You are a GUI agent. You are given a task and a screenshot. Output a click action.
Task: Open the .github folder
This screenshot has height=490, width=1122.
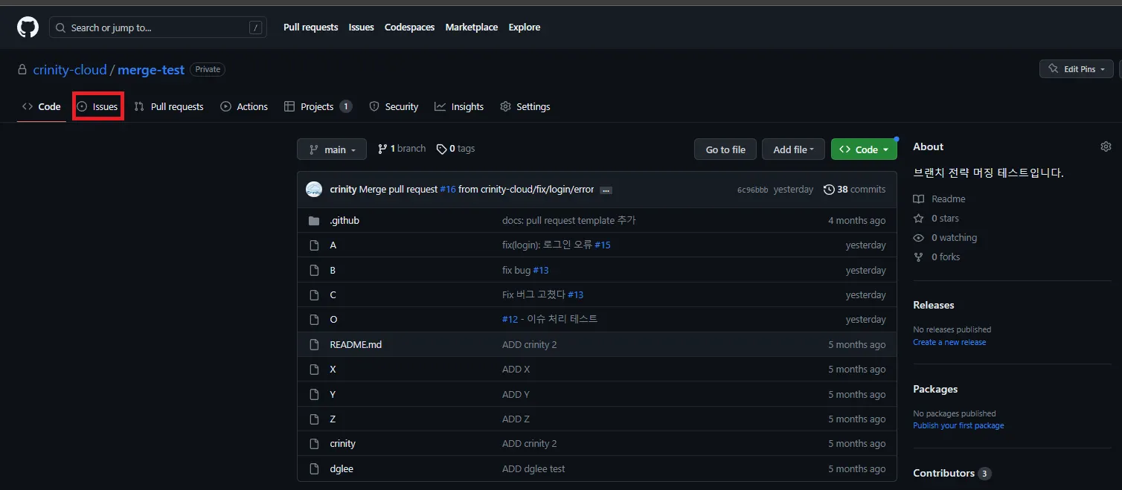tap(344, 221)
